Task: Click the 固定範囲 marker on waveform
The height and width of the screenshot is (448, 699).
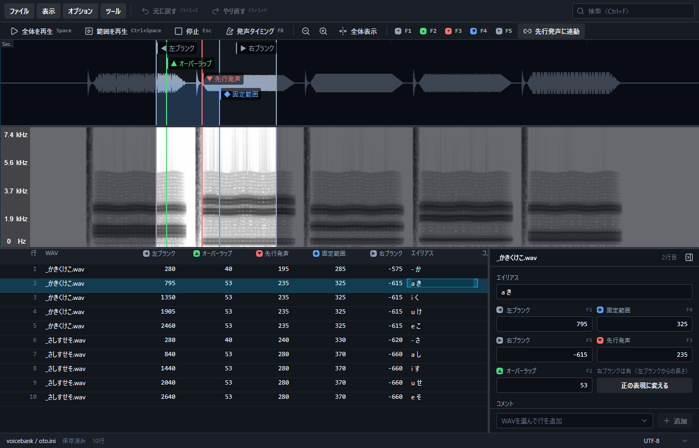Action: tap(241, 94)
